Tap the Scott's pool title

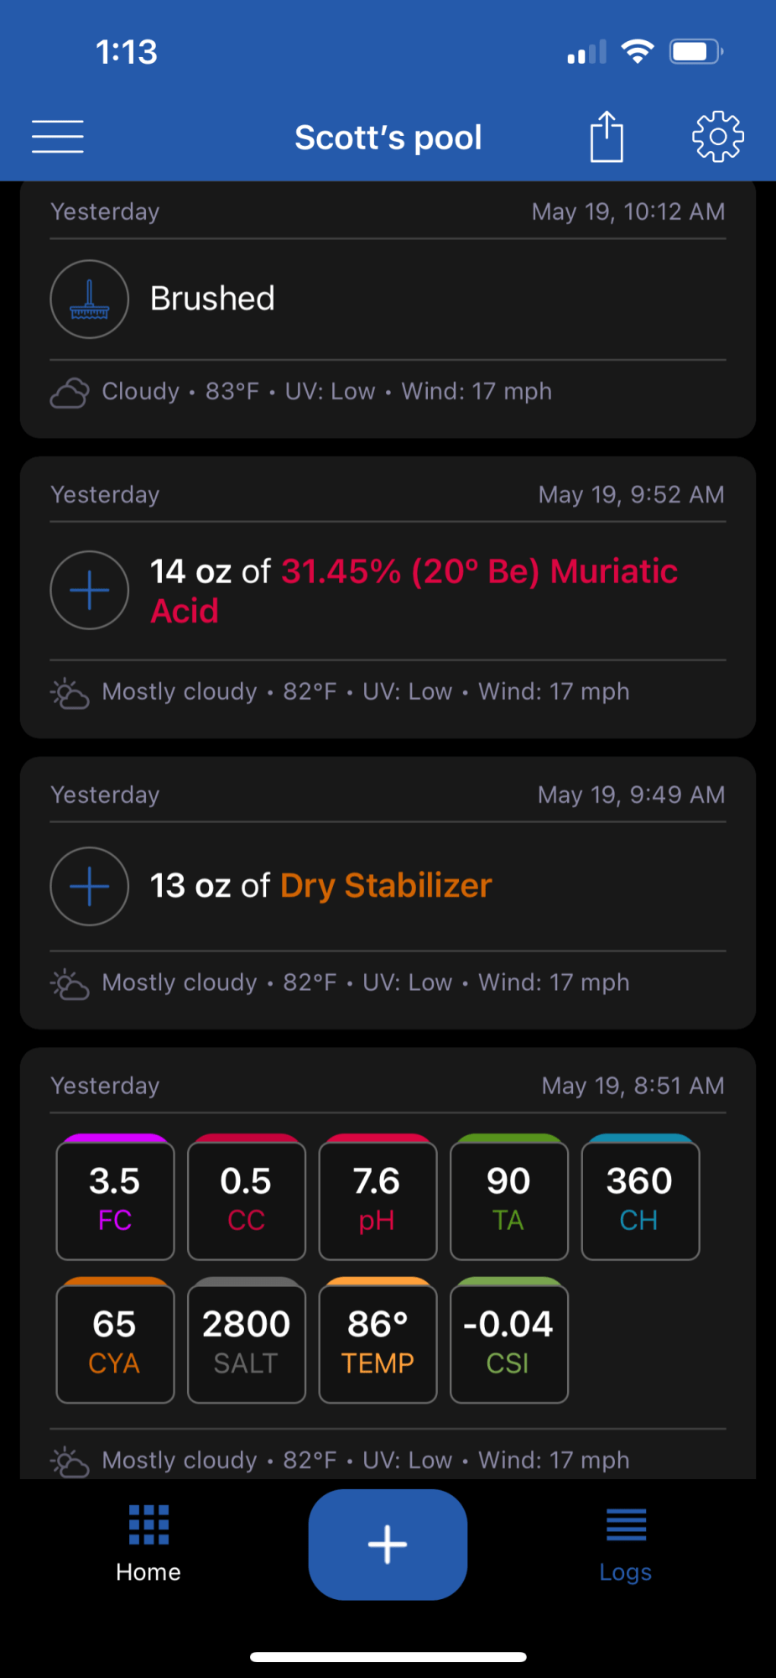(388, 138)
